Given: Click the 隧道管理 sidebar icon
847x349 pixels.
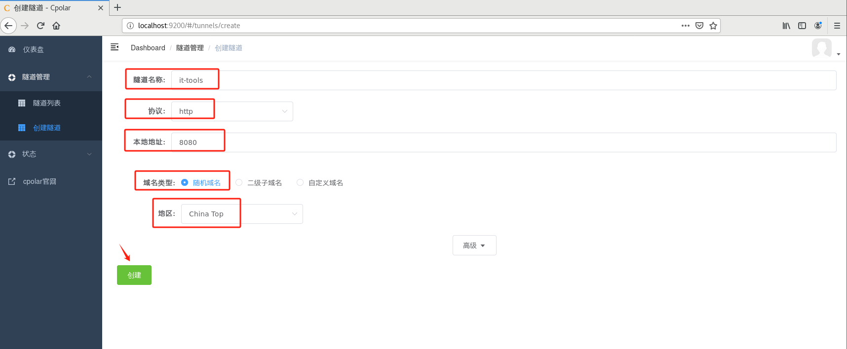Looking at the screenshot, I should pos(12,77).
